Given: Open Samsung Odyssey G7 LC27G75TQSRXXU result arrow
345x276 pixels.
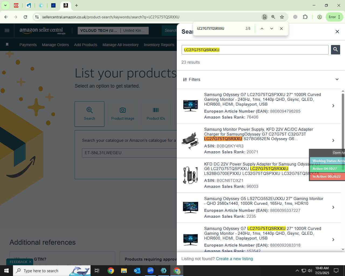Looking at the screenshot, I should (x=333, y=240).
